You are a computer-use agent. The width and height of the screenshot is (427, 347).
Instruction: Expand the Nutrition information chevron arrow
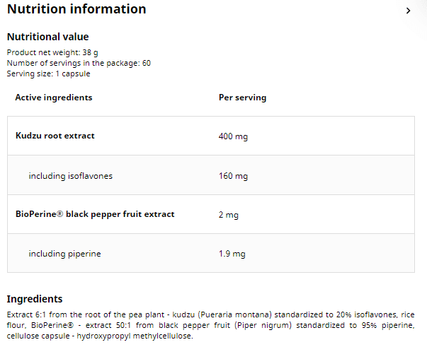click(408, 11)
